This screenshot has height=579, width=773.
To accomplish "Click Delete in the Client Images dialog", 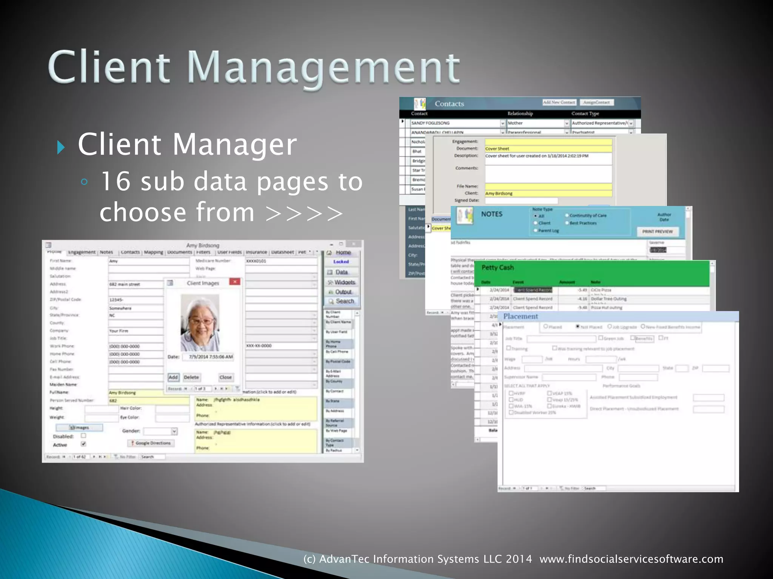I will click(191, 377).
